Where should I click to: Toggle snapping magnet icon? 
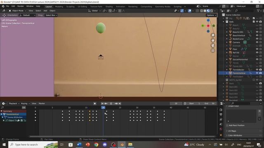click(110, 11)
